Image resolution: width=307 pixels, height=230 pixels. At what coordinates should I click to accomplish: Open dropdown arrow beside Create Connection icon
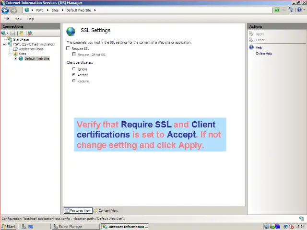[x=7, y=33]
